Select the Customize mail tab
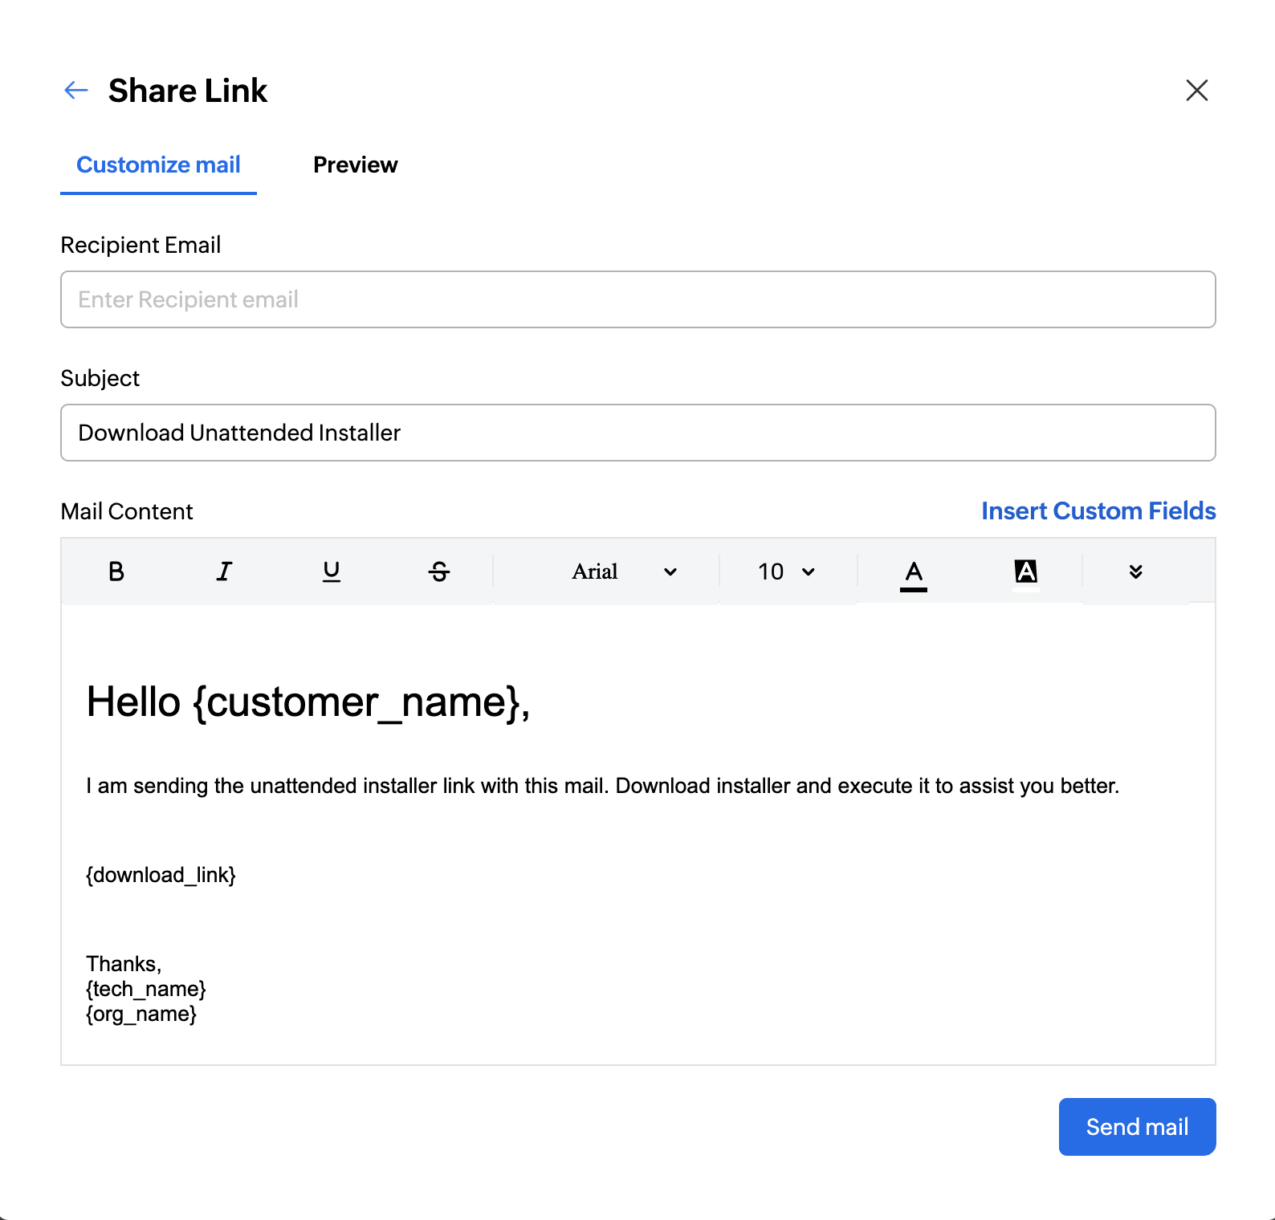The width and height of the screenshot is (1275, 1220). tap(158, 165)
